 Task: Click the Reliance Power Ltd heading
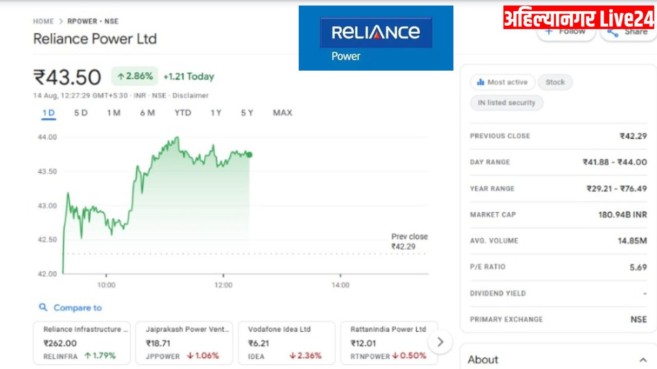(95, 39)
